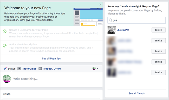Click the magnifier icon in the friend search box

[110, 20]
